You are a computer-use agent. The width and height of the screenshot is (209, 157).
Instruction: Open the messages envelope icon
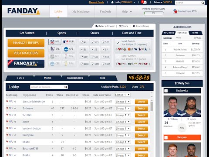click(x=144, y=2)
